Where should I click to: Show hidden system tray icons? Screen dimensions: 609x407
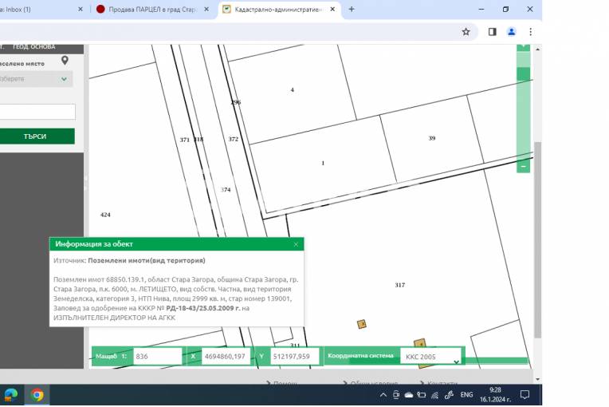tap(383, 394)
